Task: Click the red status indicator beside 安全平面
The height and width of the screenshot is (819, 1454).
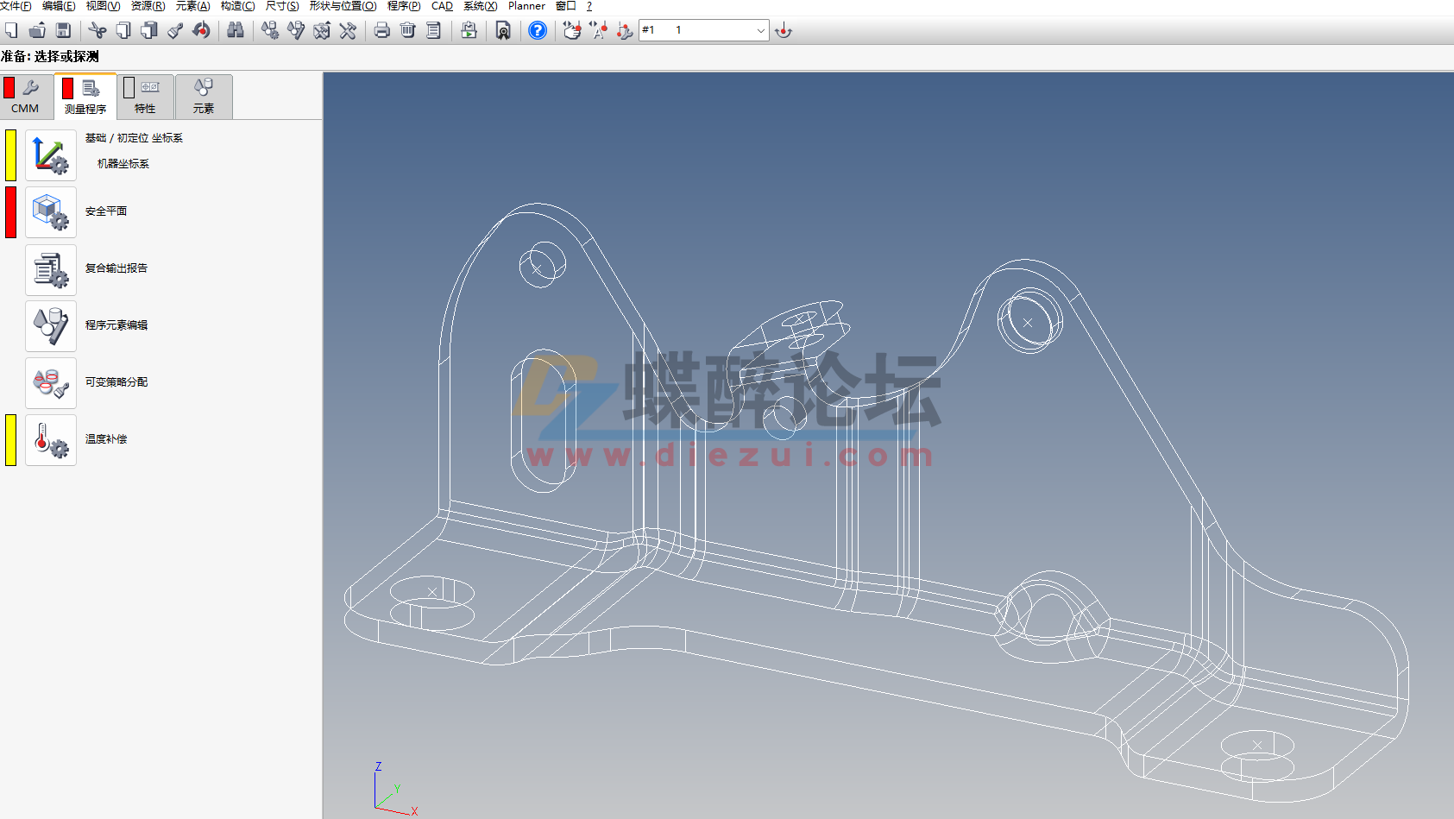Action: click(9, 211)
